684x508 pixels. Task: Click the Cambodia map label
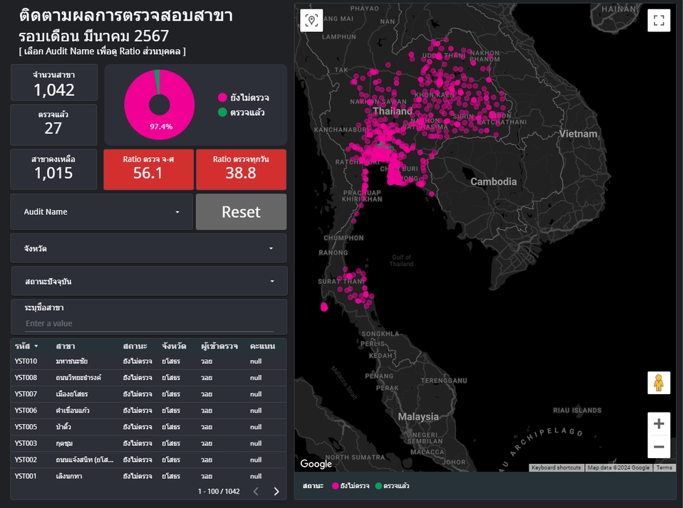tap(493, 181)
